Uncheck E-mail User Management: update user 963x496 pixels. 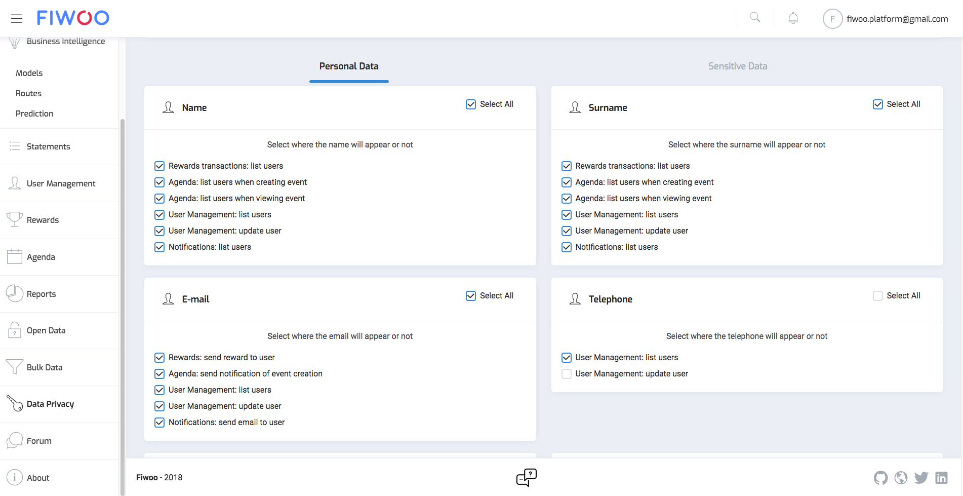(159, 406)
